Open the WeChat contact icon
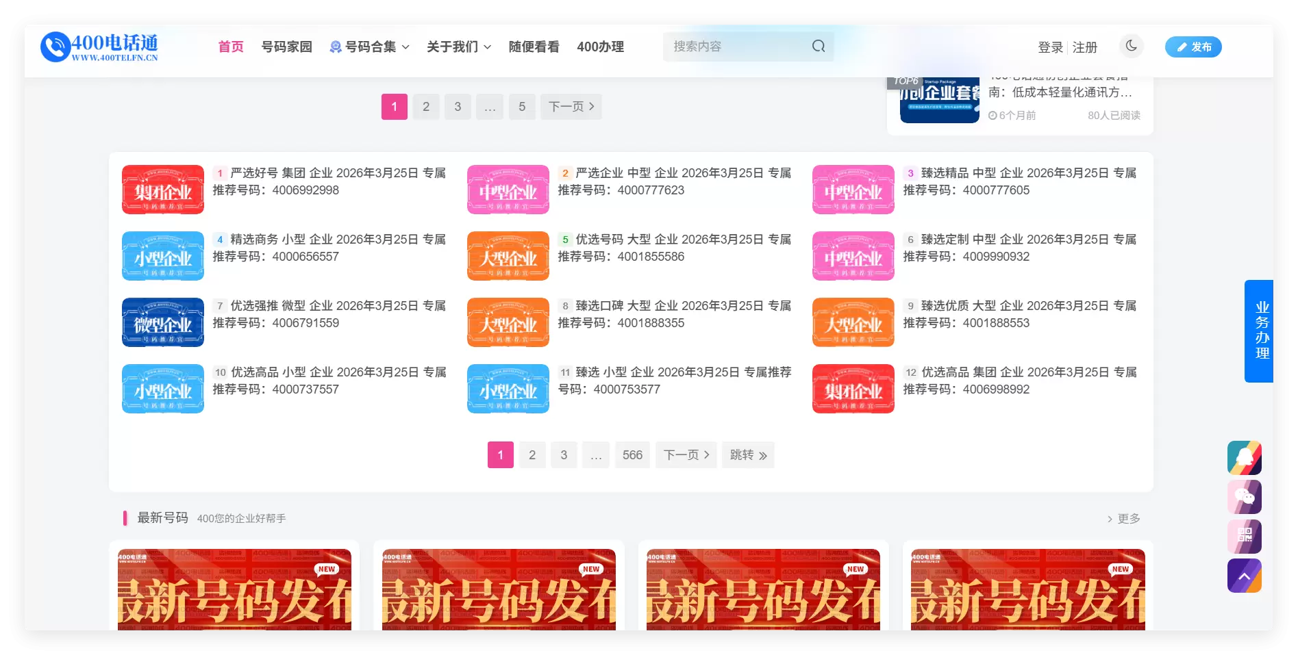 point(1244,497)
